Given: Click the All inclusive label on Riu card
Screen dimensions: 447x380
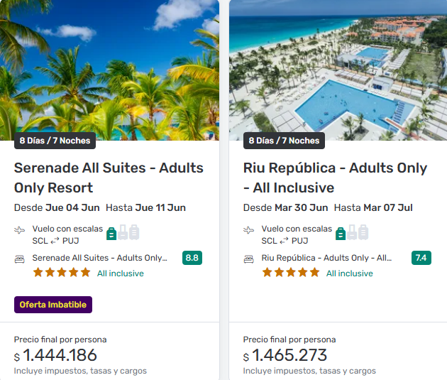Looking at the screenshot, I should pos(349,273).
